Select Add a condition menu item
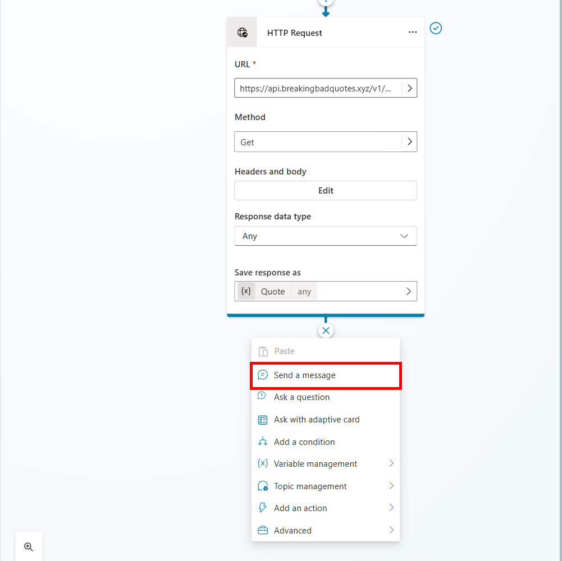 tap(326, 442)
